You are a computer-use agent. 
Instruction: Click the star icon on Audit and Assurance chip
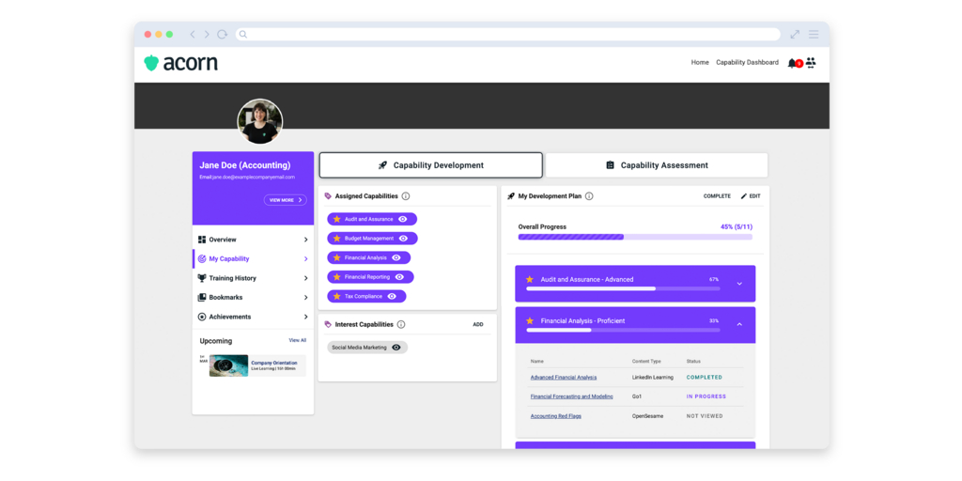click(x=337, y=219)
